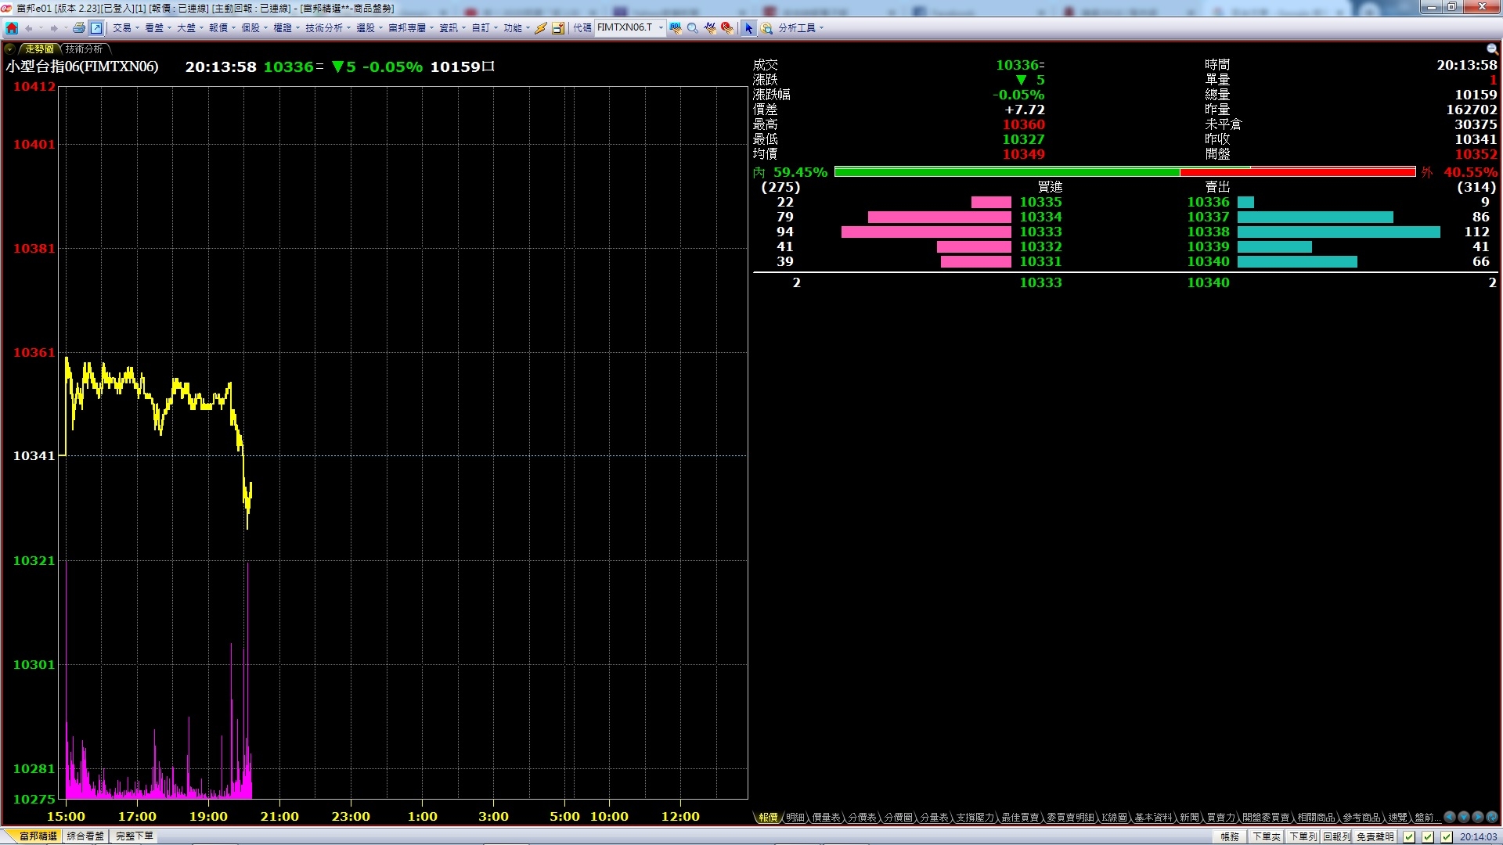Toggle the last status bar checkbox
Viewport: 1503px width, 845px height.
[x=1447, y=836]
